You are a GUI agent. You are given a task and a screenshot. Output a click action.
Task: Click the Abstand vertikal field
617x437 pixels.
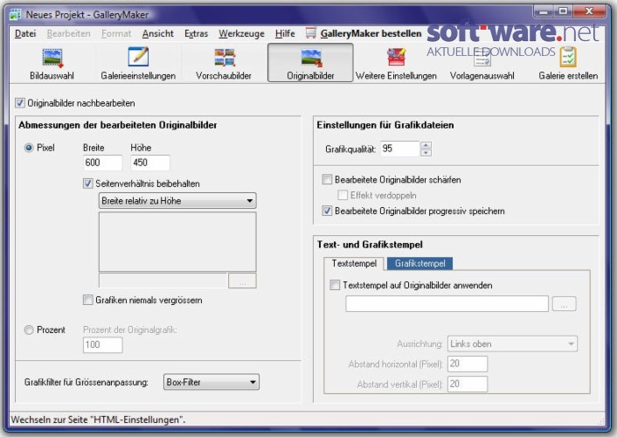click(468, 385)
